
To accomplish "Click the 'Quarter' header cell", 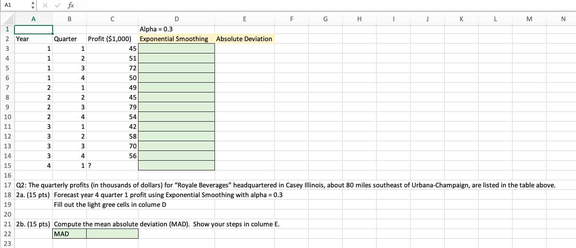I will [x=70, y=39].
